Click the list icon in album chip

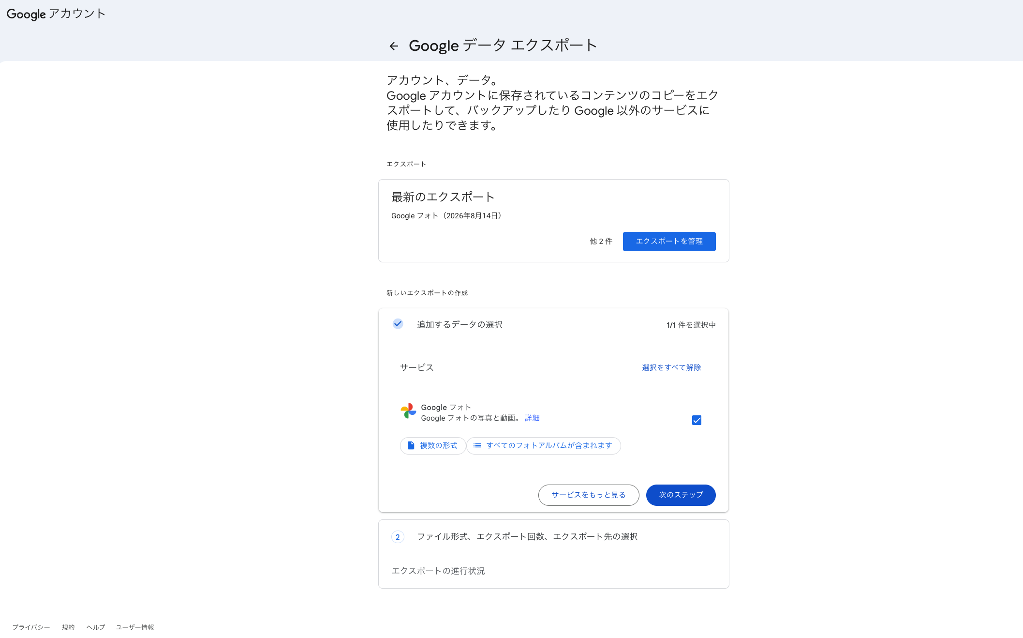click(477, 445)
